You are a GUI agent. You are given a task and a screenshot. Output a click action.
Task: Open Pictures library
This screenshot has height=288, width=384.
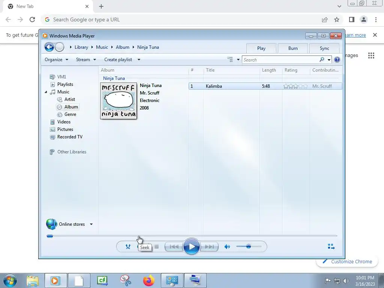[x=65, y=129]
